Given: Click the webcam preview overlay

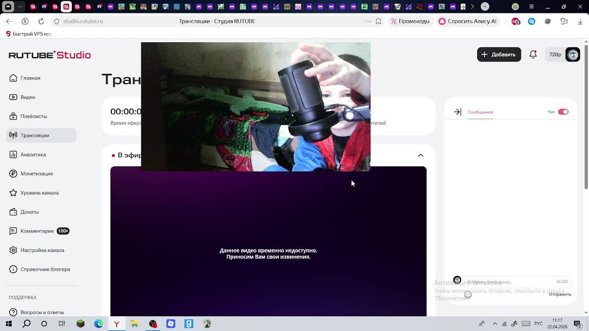Looking at the screenshot, I should pos(256,107).
